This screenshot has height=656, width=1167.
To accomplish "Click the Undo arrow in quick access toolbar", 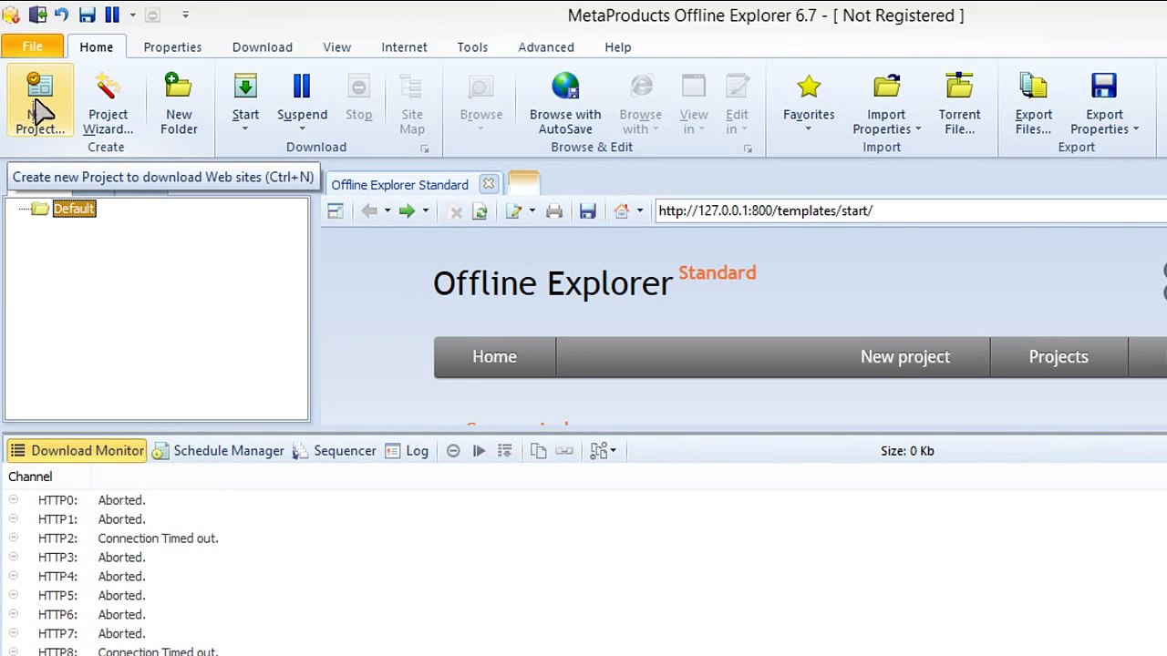I will click(62, 15).
